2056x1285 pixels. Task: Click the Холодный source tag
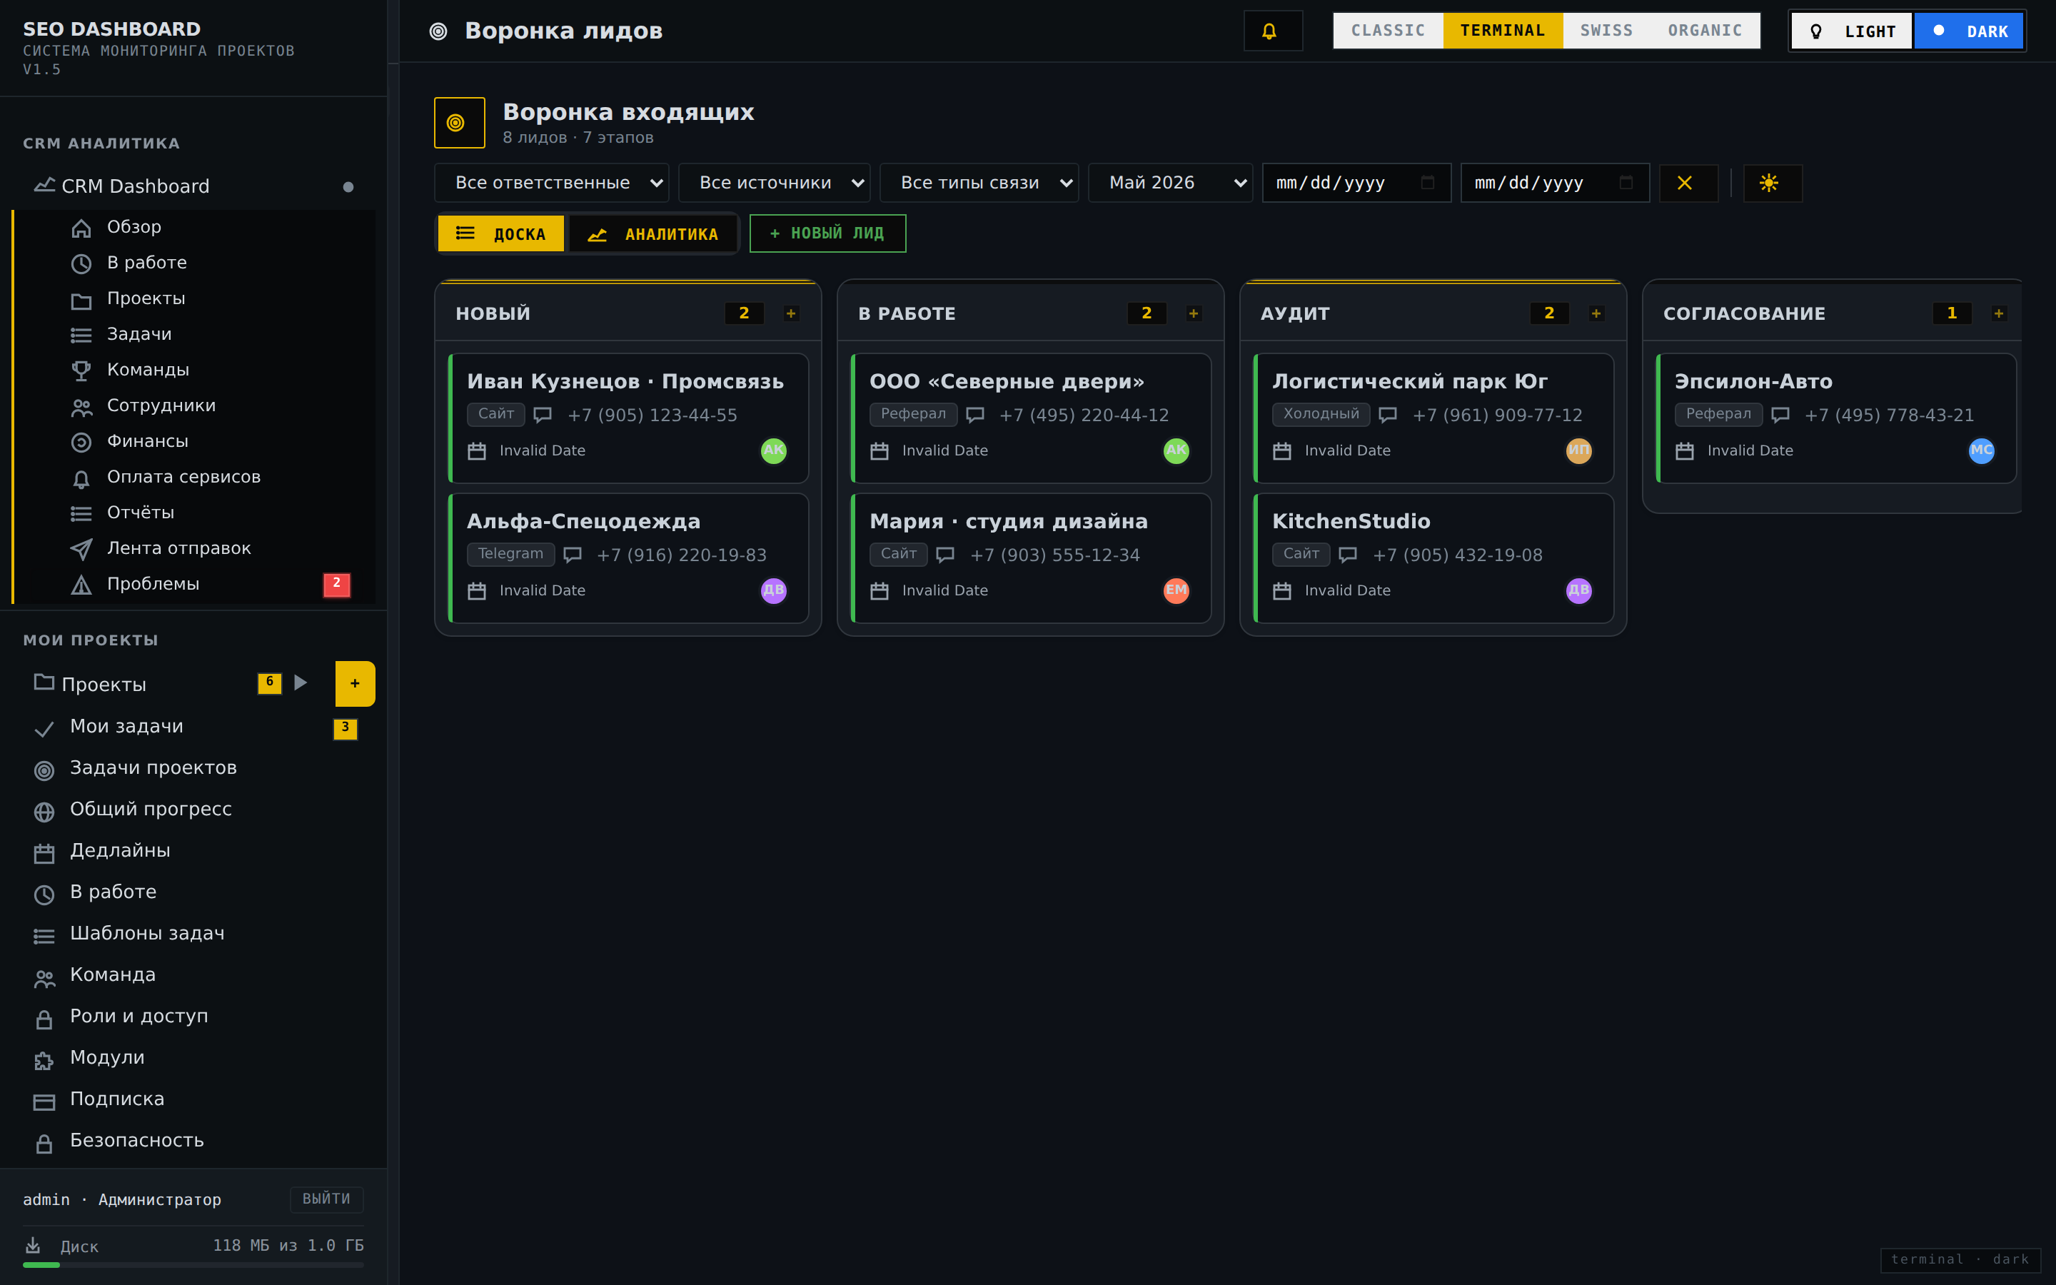(x=1321, y=414)
